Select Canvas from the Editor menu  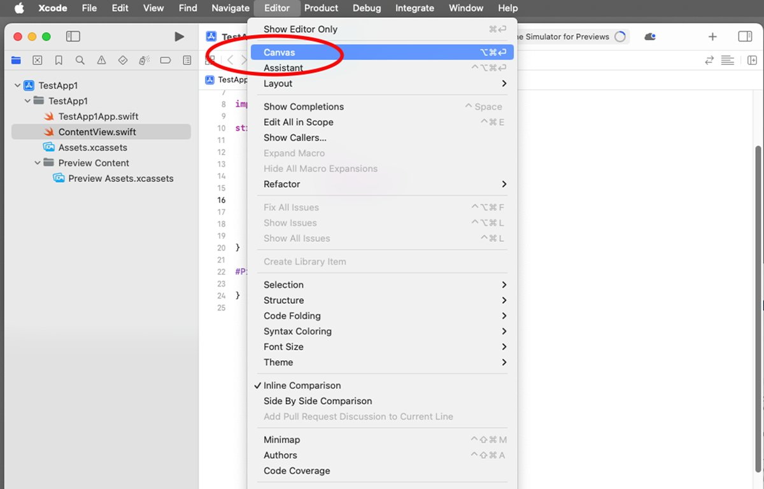coord(382,52)
